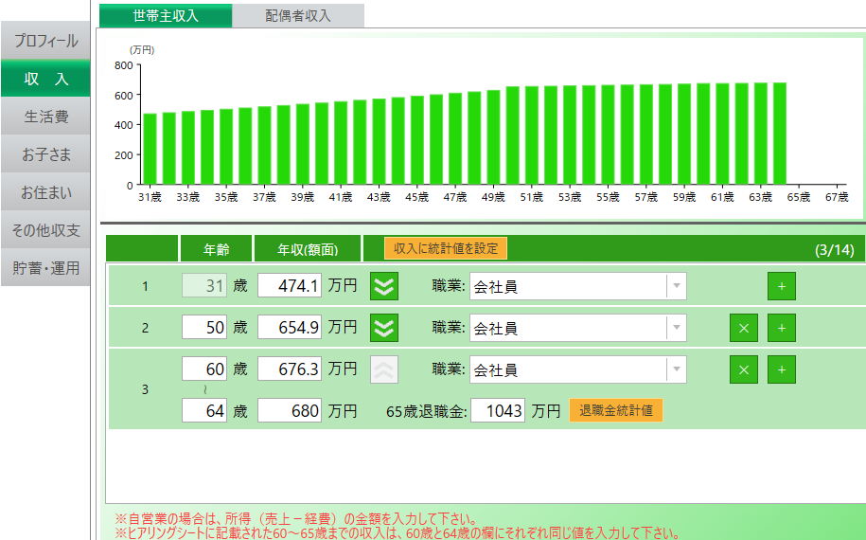The image size is (866, 540).
Task: Click double-chevron up icon in row 3
Action: coord(384,369)
